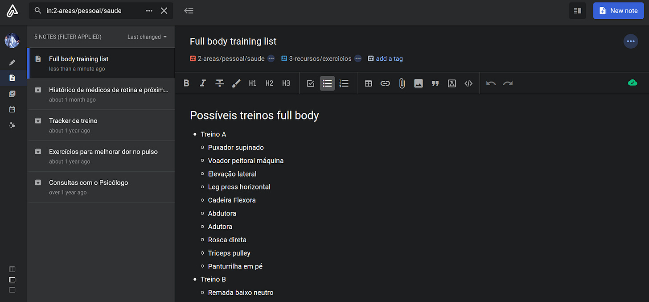Insert a code block
649x302 pixels.
468,83
